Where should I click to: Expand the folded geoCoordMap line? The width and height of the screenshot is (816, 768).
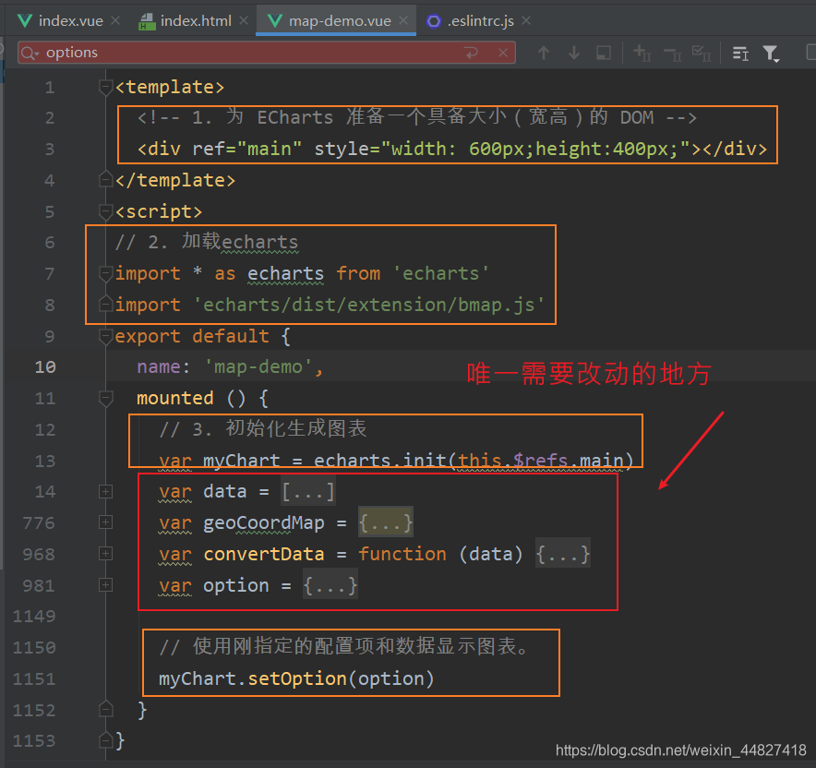[105, 522]
